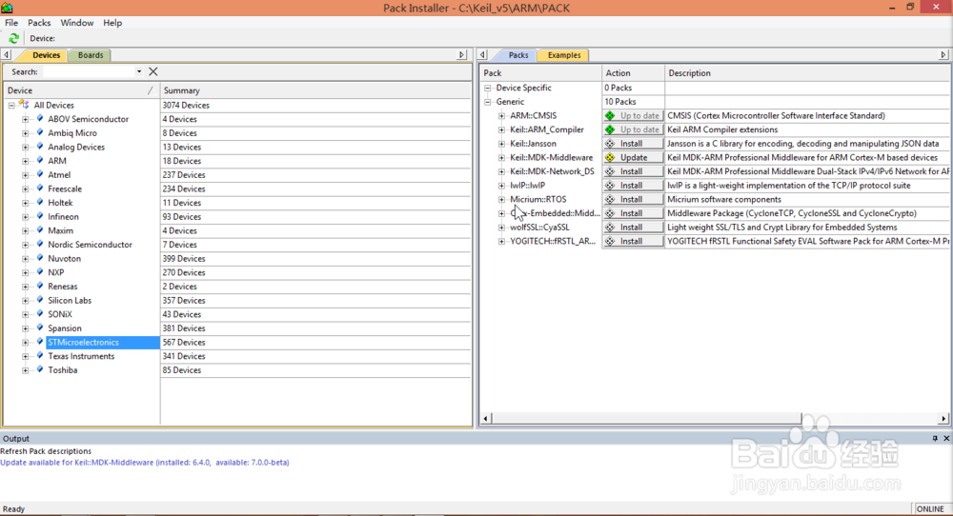Click the Description column header
Viewport: 953px width, 516px height.
coord(806,73)
